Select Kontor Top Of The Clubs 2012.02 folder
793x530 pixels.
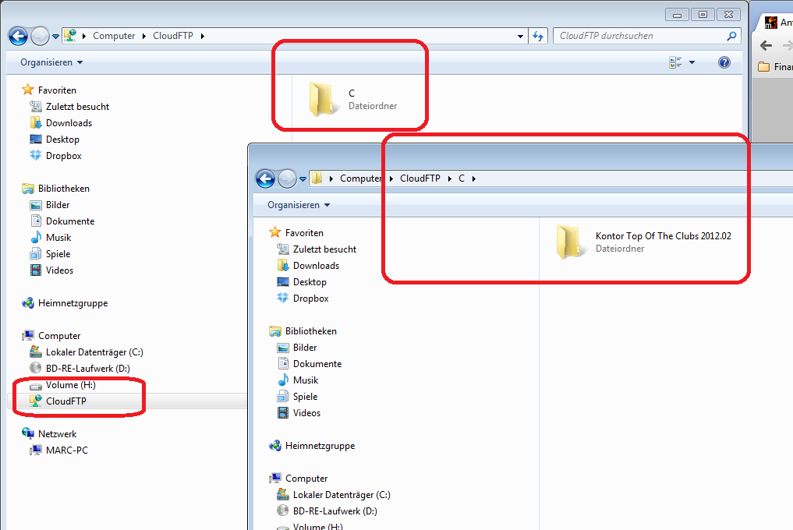coord(644,242)
